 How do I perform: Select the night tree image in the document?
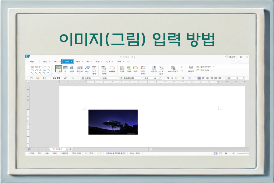point(113,122)
